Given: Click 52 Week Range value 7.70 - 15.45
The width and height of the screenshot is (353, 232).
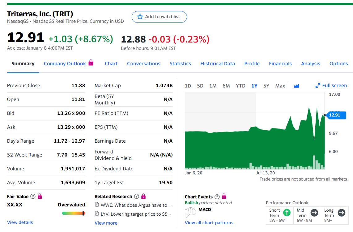Looking at the screenshot, I should [x=71, y=155].
